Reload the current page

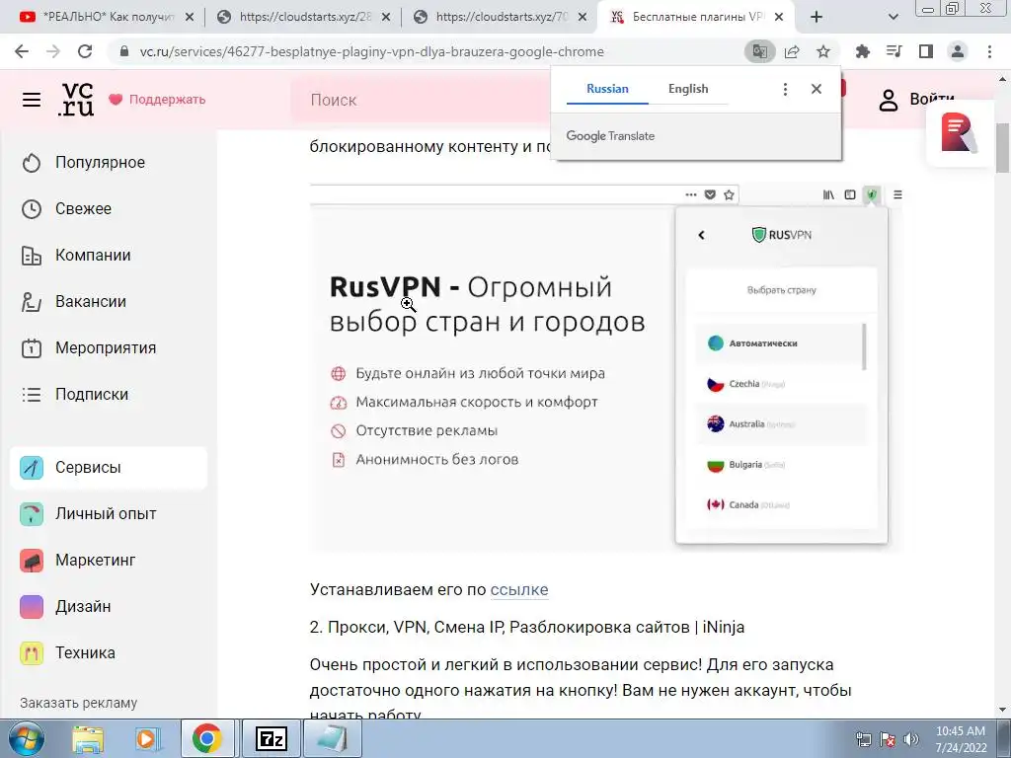(85, 51)
